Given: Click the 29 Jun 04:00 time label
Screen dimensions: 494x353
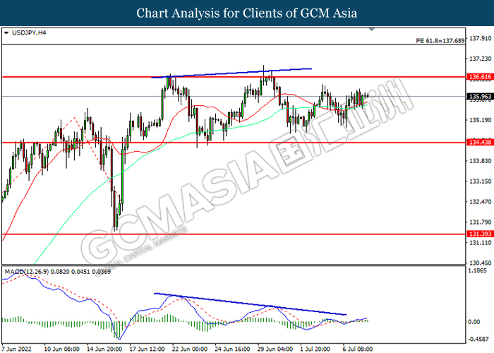Looking at the screenshot, I should (275, 349).
